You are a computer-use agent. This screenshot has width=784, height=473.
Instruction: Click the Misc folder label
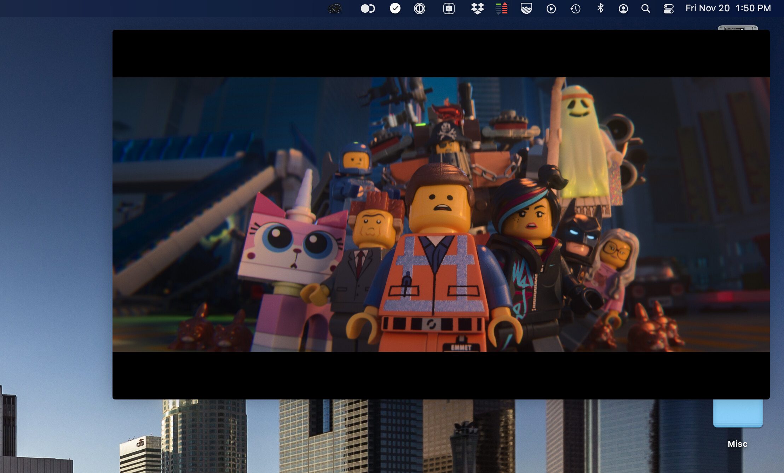pos(737,444)
